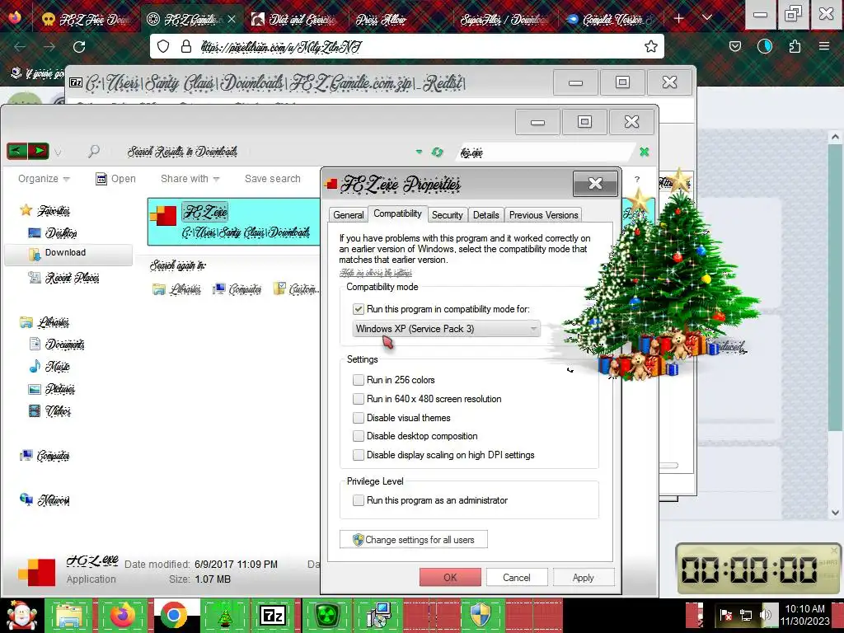The image size is (844, 633).
Task: Click the radioactive green taskbar icon
Action: coord(327,615)
